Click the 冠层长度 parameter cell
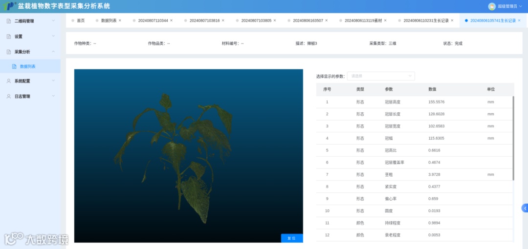528x249 pixels. point(393,114)
